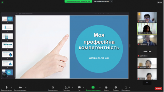Image resolution: width=164 pixels, height=92 pixels.
Task: Expand share screen options arrow
Action: 100,87
